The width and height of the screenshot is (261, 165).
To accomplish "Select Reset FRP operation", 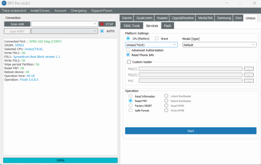I will pos(130,101).
